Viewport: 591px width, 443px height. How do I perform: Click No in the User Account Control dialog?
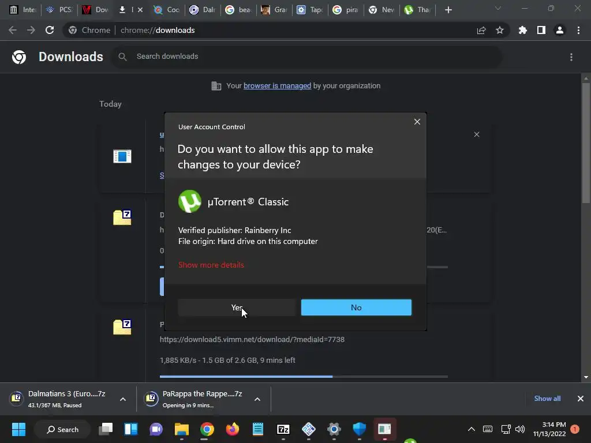point(356,307)
